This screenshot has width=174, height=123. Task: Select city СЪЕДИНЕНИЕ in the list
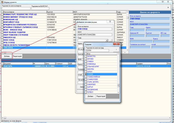pos(102,89)
